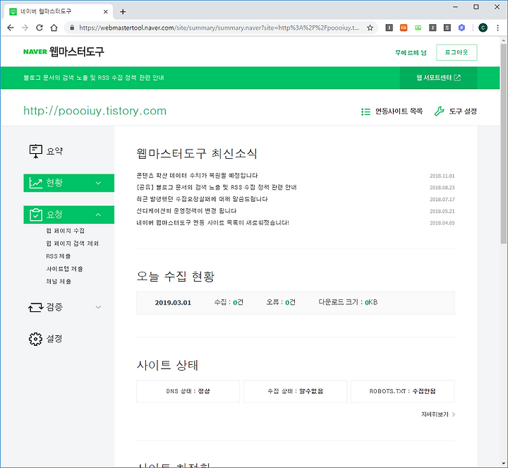This screenshot has width=508, height=468.
Task: Click the dark extension icon left of the S icon
Action: 433,28
